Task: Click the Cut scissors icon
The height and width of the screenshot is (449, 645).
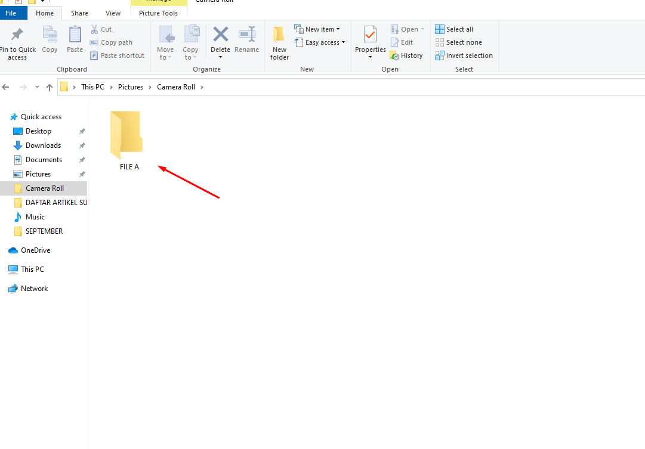Action: click(x=95, y=29)
